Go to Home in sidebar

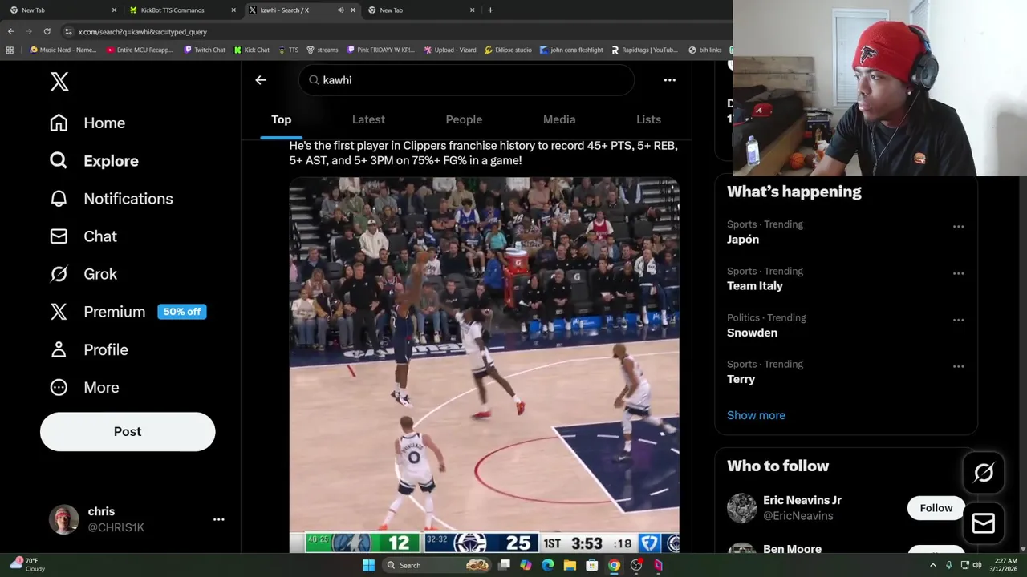(87, 123)
